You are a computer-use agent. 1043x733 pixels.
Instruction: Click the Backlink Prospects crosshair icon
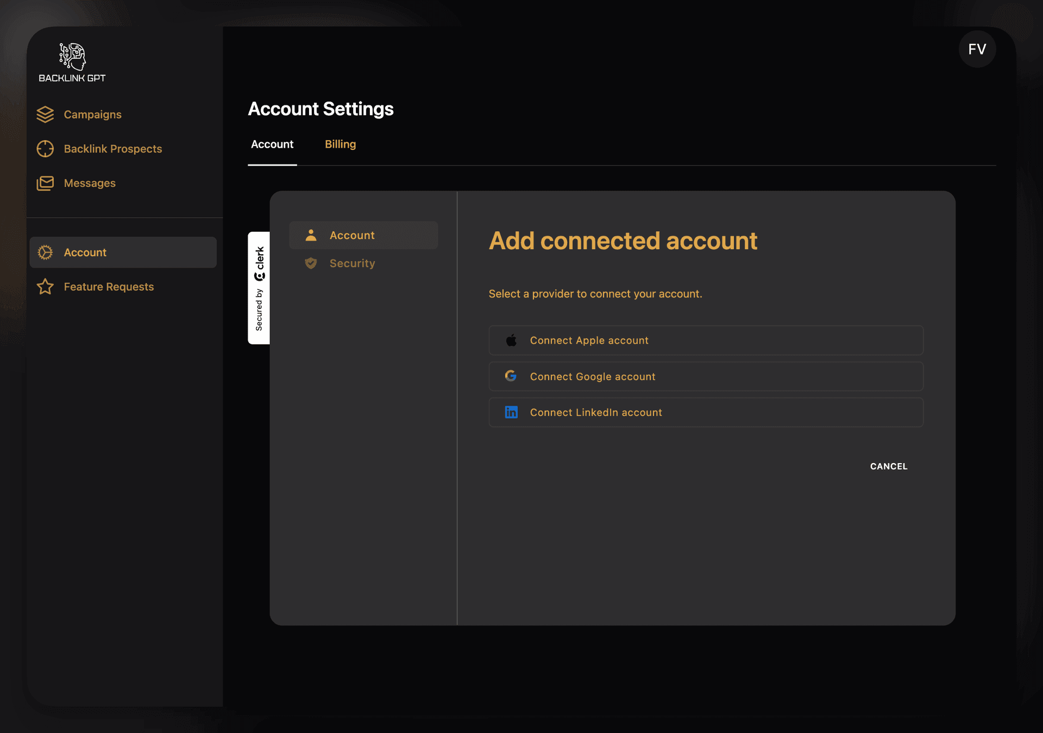click(x=45, y=149)
